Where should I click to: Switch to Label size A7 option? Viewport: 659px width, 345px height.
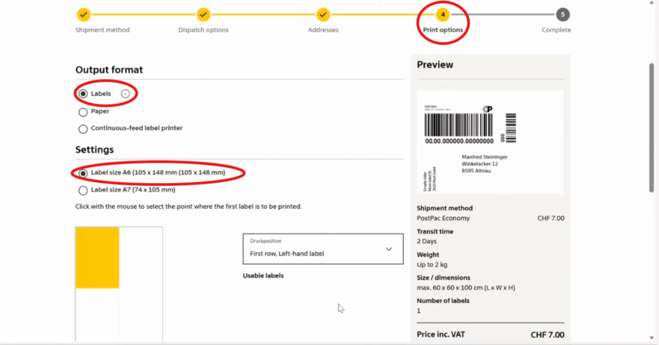pyautogui.click(x=83, y=190)
